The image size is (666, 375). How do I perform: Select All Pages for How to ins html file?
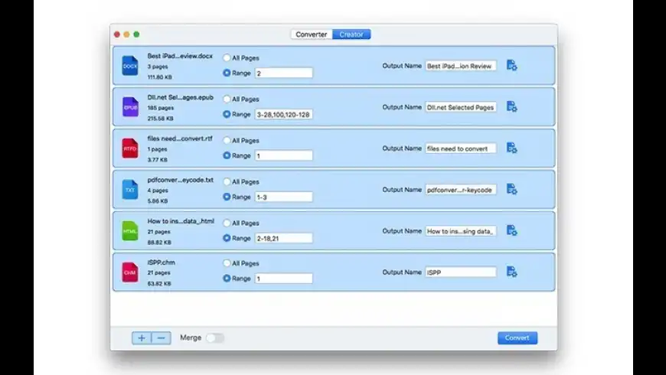tap(227, 223)
